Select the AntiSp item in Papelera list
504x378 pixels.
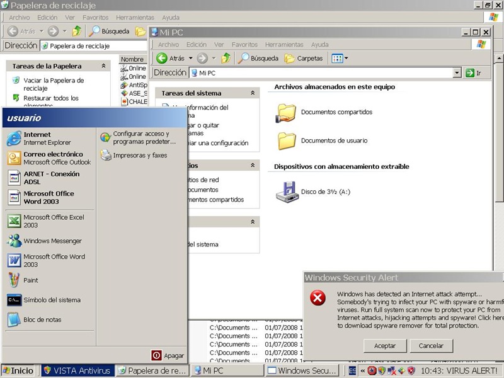coord(134,85)
